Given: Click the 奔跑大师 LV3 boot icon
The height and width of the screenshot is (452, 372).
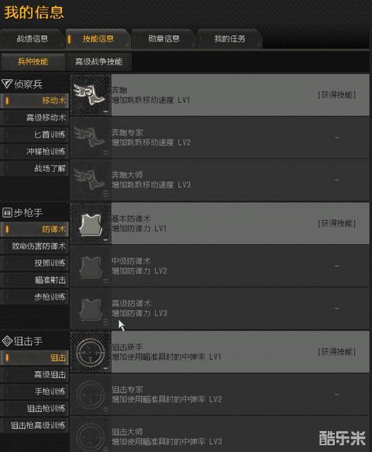Looking at the screenshot, I should pos(91,180).
